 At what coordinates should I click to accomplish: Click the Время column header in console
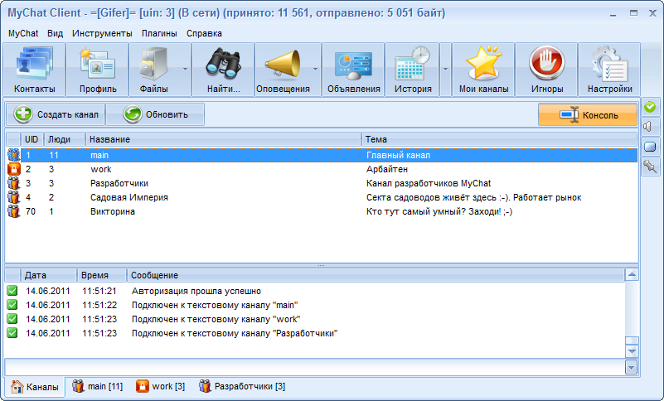(102, 275)
